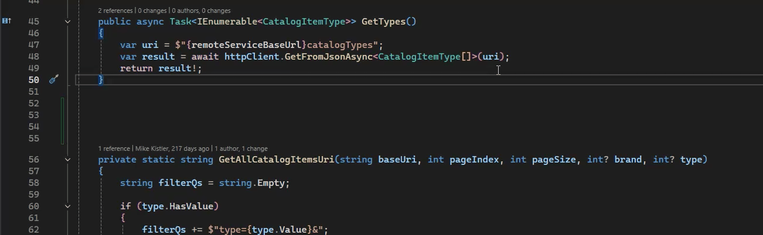Collapse the if (type.HasValue) block
Image resolution: width=763 pixels, height=235 pixels.
click(x=67, y=206)
